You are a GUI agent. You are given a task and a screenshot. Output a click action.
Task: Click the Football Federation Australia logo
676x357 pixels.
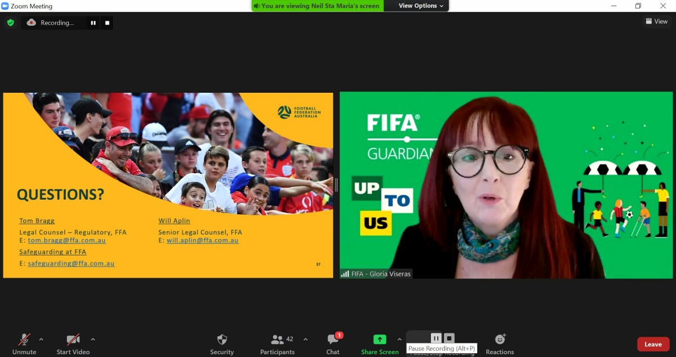[299, 112]
